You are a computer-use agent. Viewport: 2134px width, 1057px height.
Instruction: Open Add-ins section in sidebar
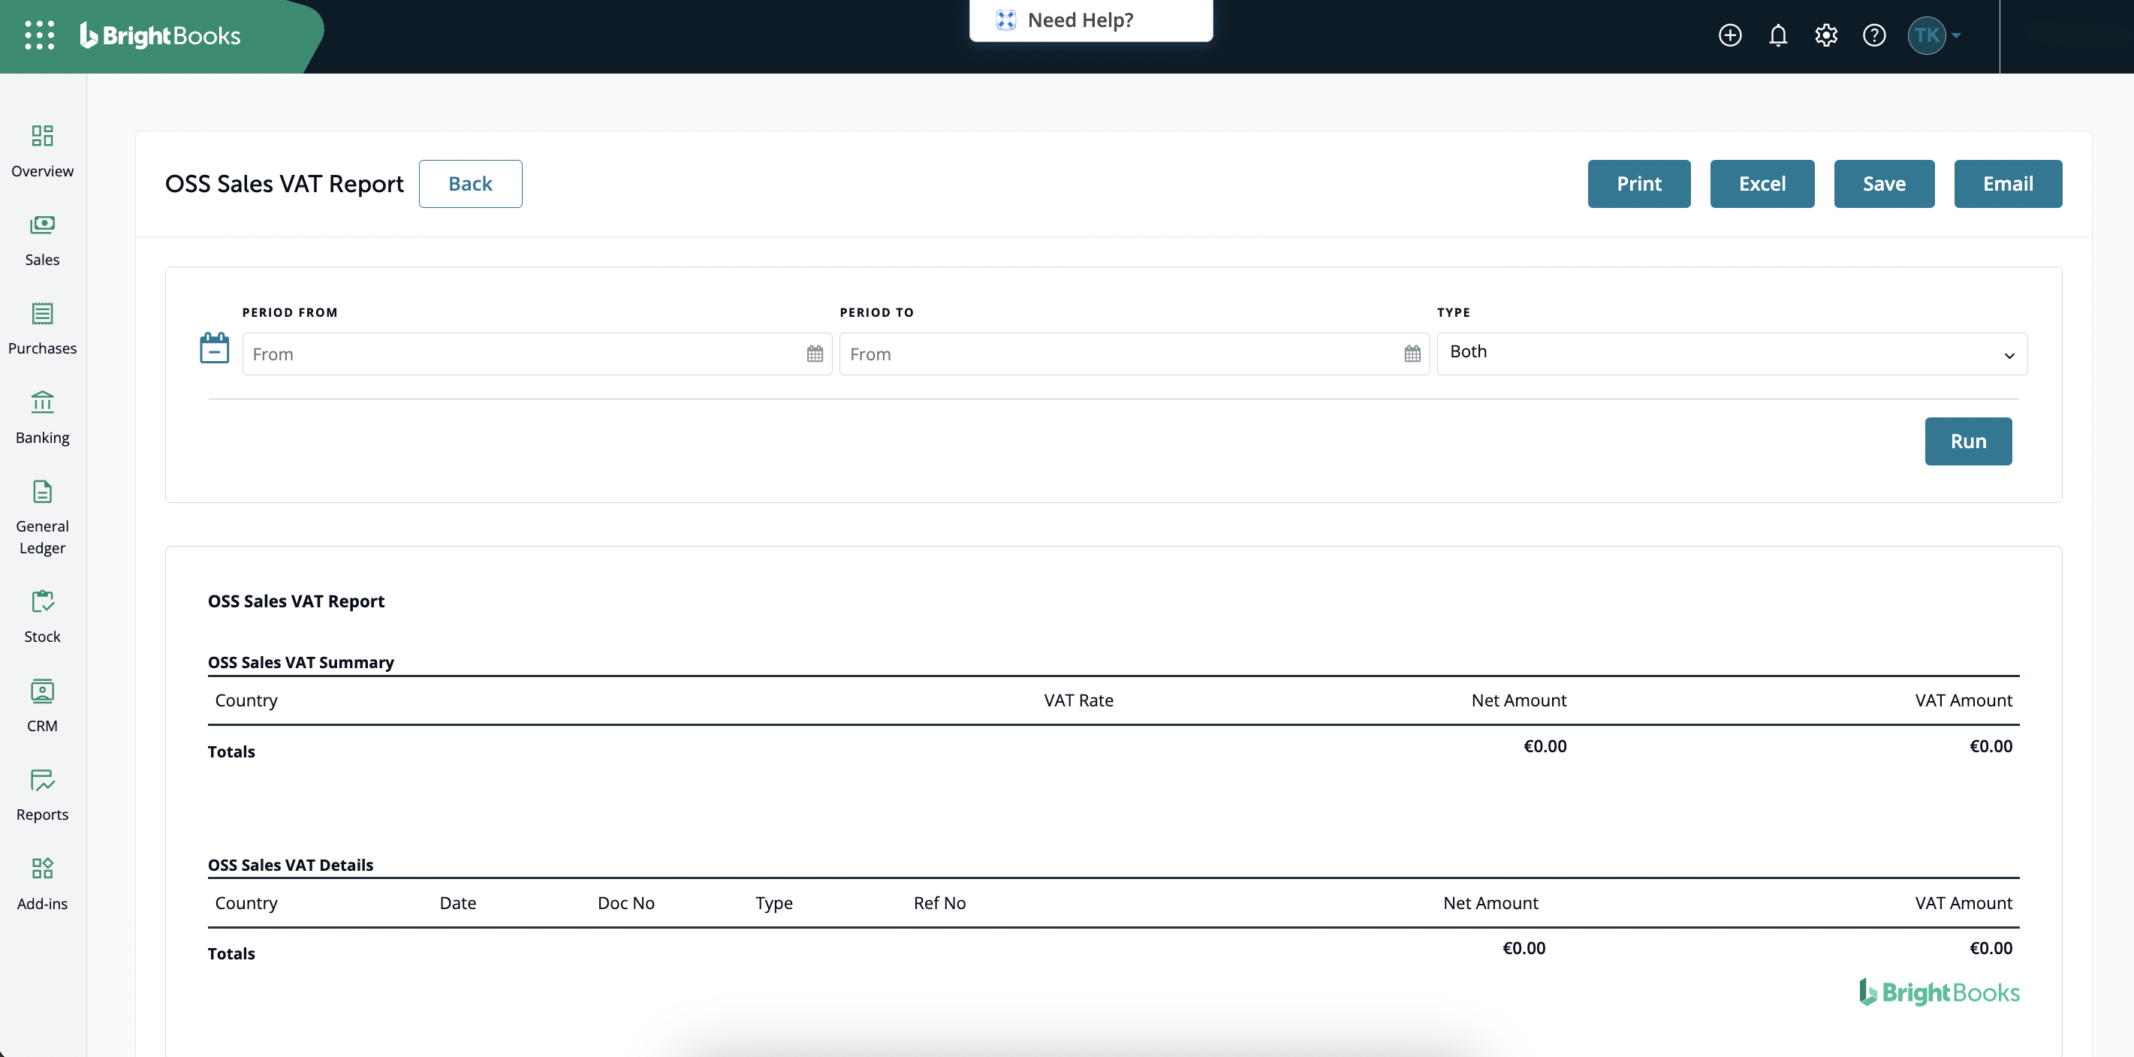[42, 884]
